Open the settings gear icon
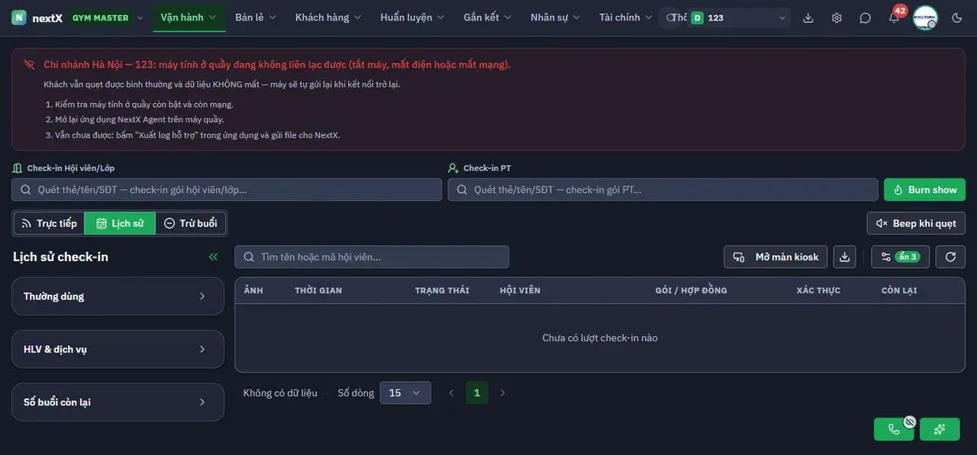This screenshot has height=455, width=977. [x=837, y=18]
